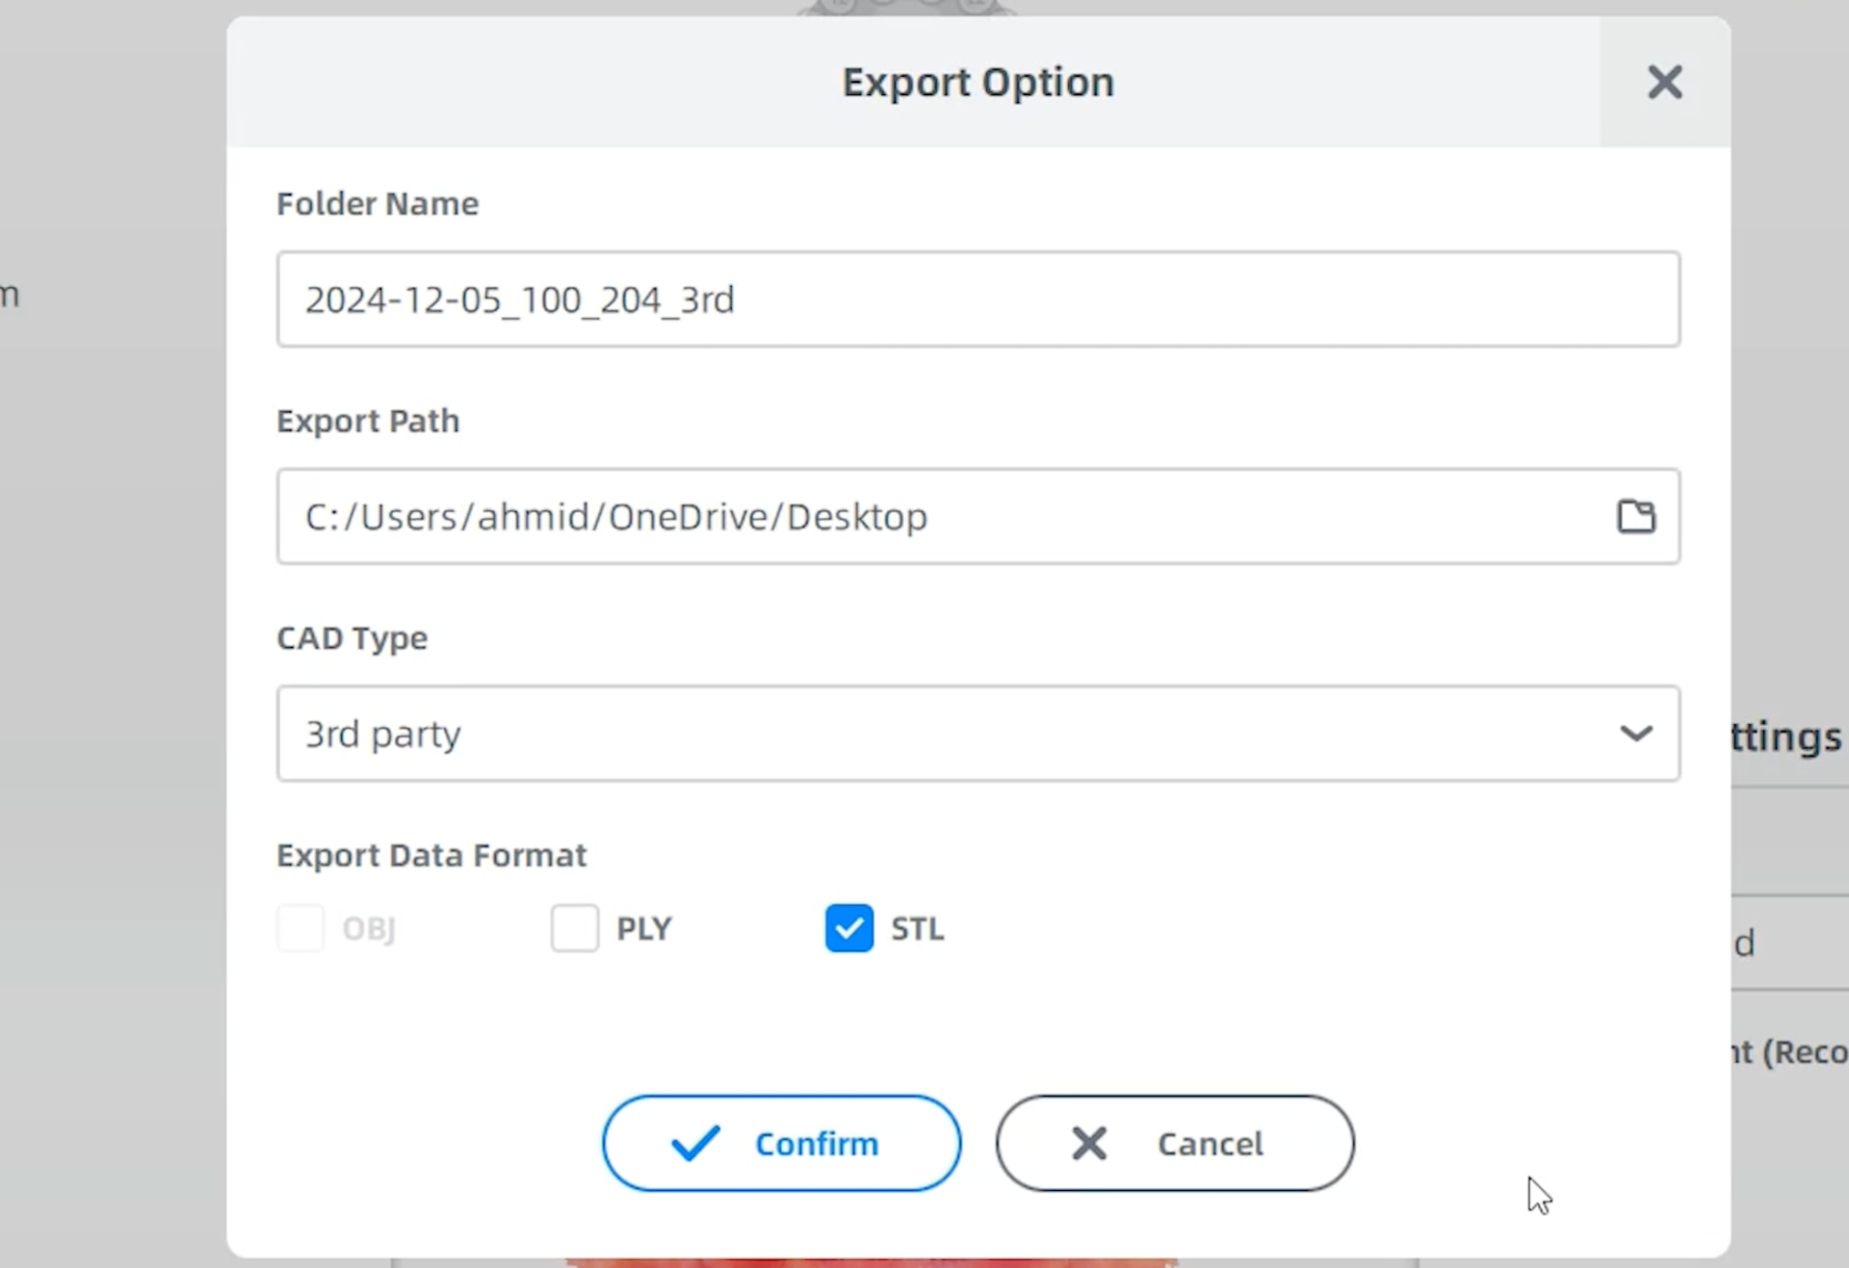Click the dimmed OBJ checkbox icon
1849x1268 pixels.
[300, 928]
